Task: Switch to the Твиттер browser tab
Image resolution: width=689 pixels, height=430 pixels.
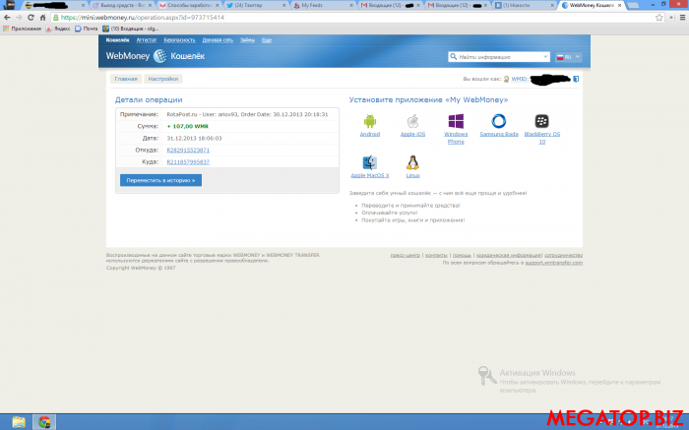Action: [x=255, y=5]
